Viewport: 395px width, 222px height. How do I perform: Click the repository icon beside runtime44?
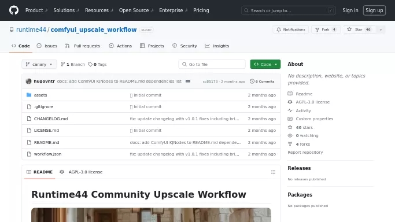click(x=12, y=29)
